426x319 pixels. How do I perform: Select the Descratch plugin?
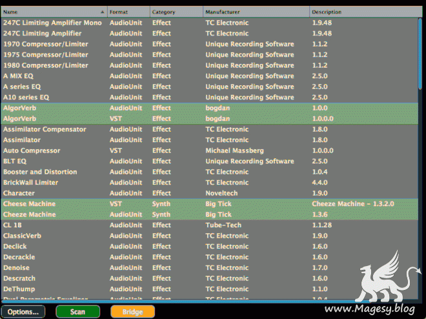210,278
